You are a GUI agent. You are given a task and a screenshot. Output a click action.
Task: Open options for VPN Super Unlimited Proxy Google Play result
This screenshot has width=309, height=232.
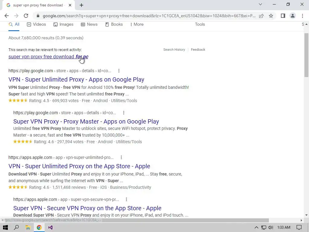pos(119,71)
